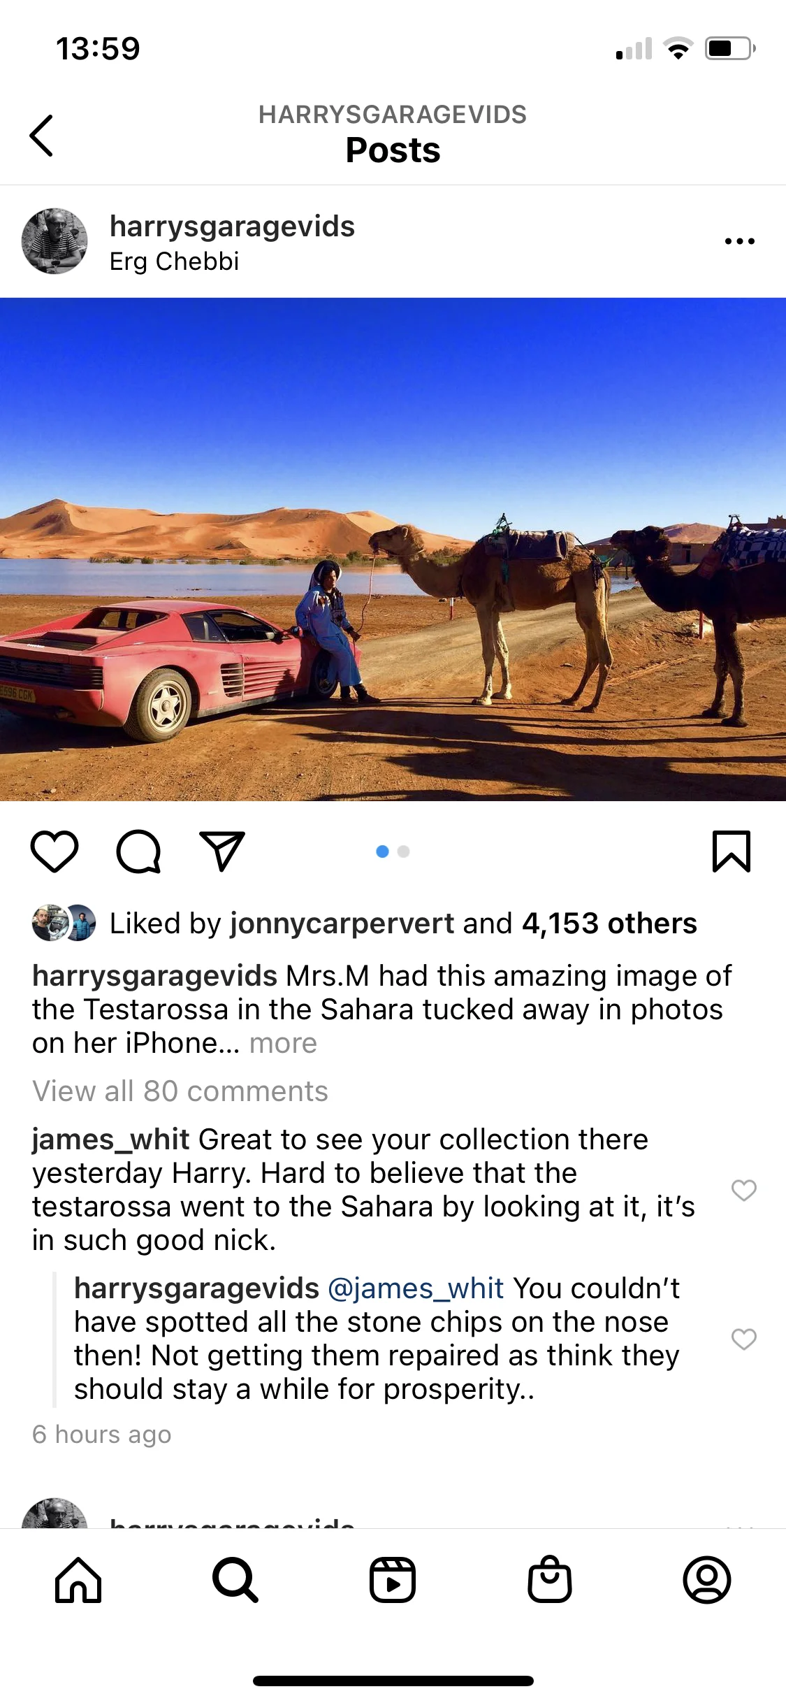
Task: Like harrysgaragevids' reply about stone chips
Action: click(x=744, y=1339)
